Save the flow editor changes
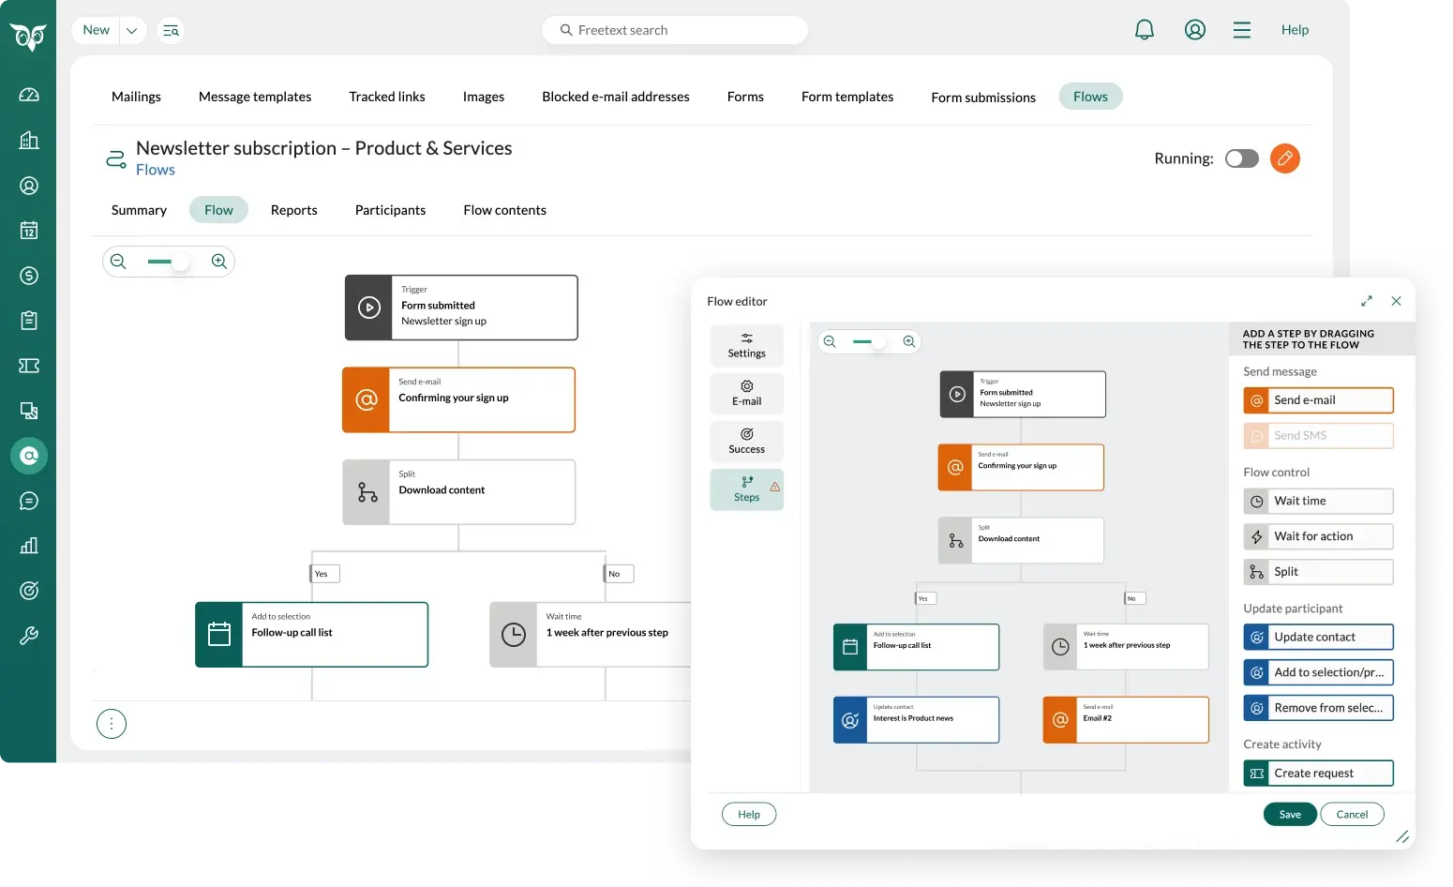This screenshot has width=1453, height=887. 1289,814
